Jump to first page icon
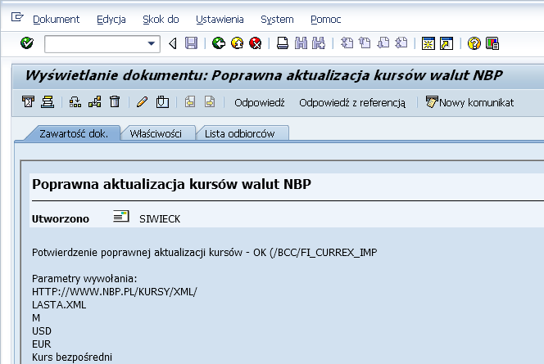Viewport: 544px width, 364px height. click(347, 43)
